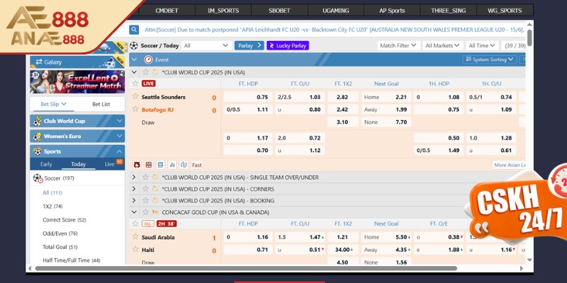Open the Excellent Streamer Match banner
Image resolution: width=567 pixels, height=283 pixels.
tap(77, 82)
